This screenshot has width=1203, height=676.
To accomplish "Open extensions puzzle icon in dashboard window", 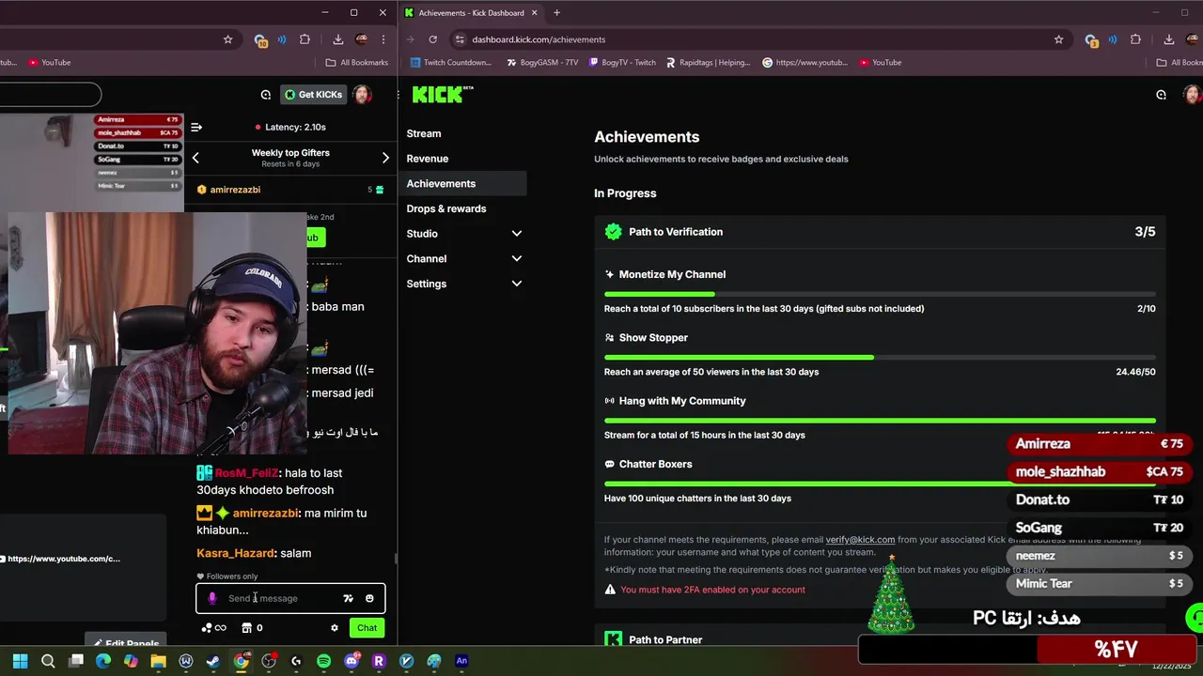I will coord(1135,39).
